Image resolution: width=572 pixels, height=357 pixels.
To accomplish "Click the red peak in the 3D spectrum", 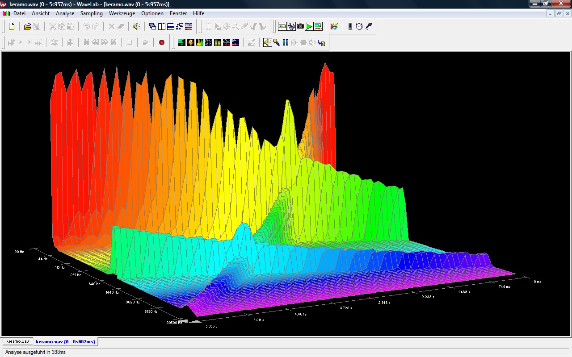I will [x=327, y=89].
